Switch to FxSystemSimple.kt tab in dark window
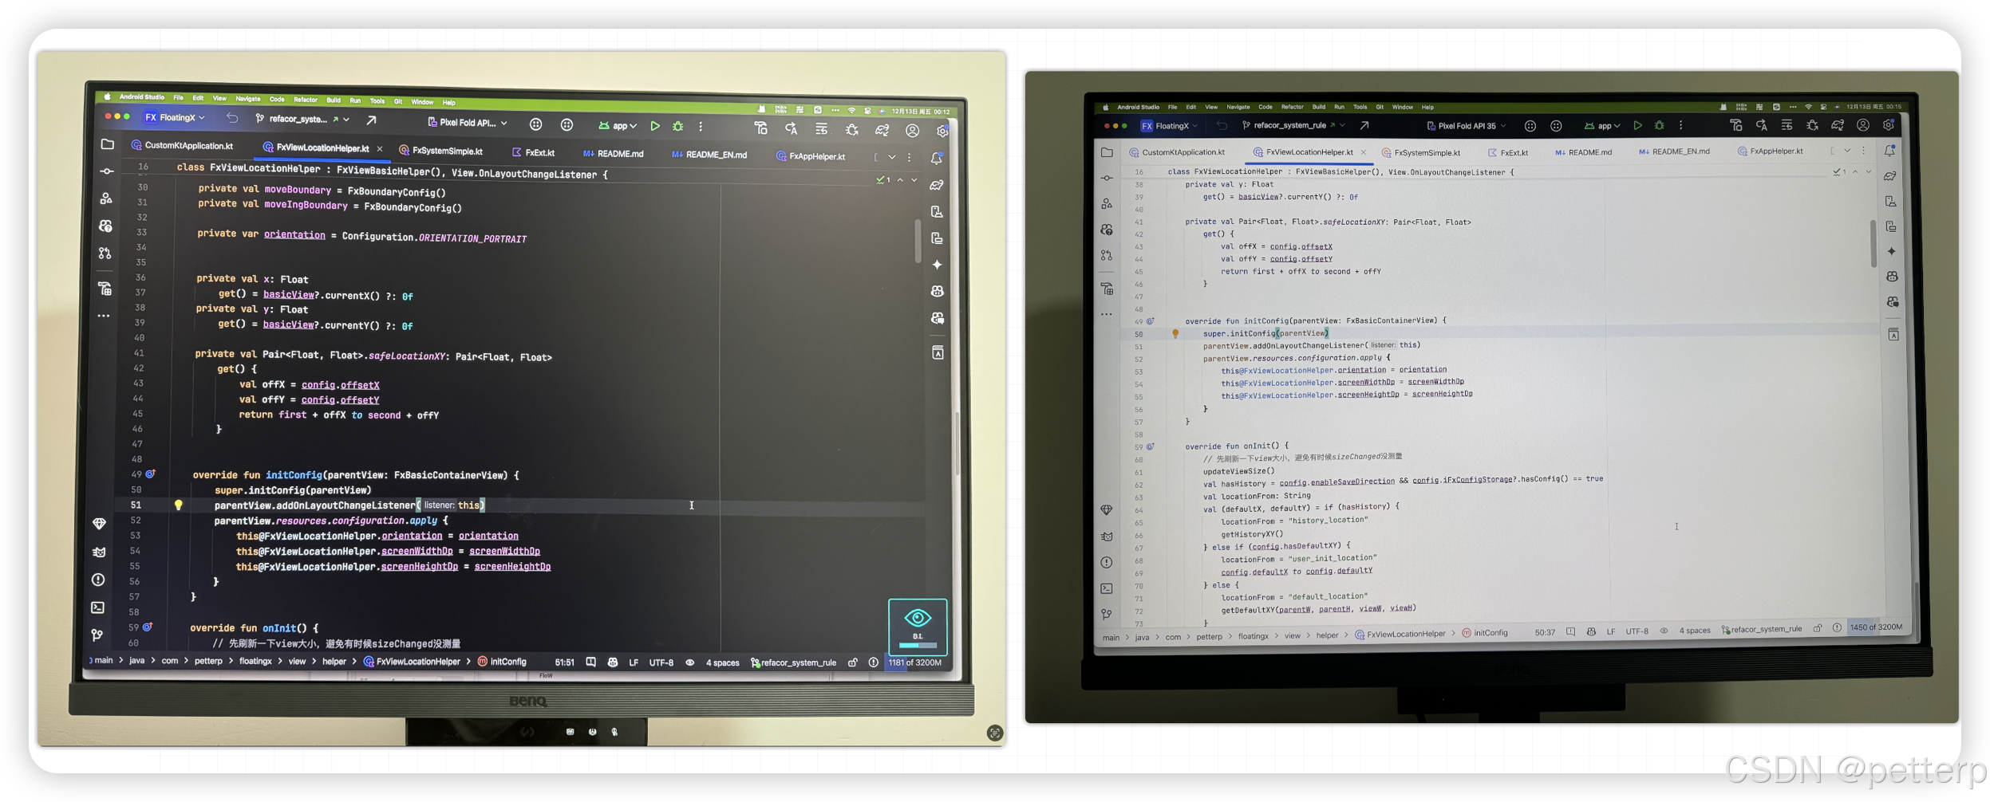 pyautogui.click(x=441, y=151)
